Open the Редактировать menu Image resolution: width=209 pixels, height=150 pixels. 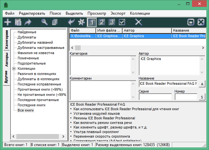tap(32, 13)
